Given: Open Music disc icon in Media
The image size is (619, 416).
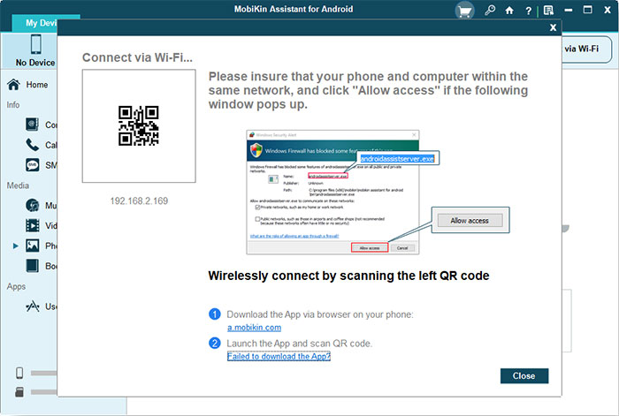Looking at the screenshot, I should [33, 205].
